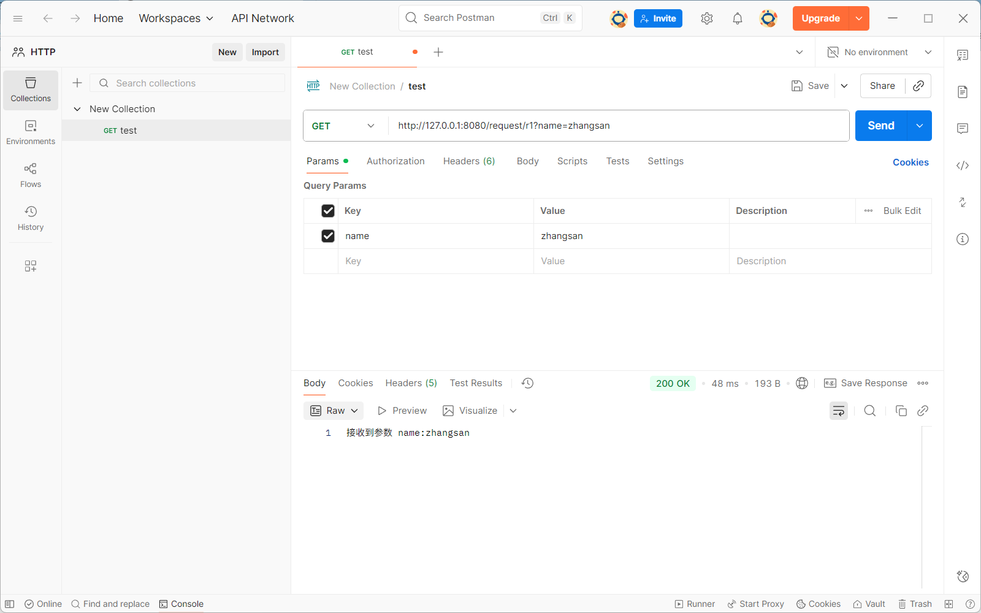Expand the Save options arrow

pos(844,86)
